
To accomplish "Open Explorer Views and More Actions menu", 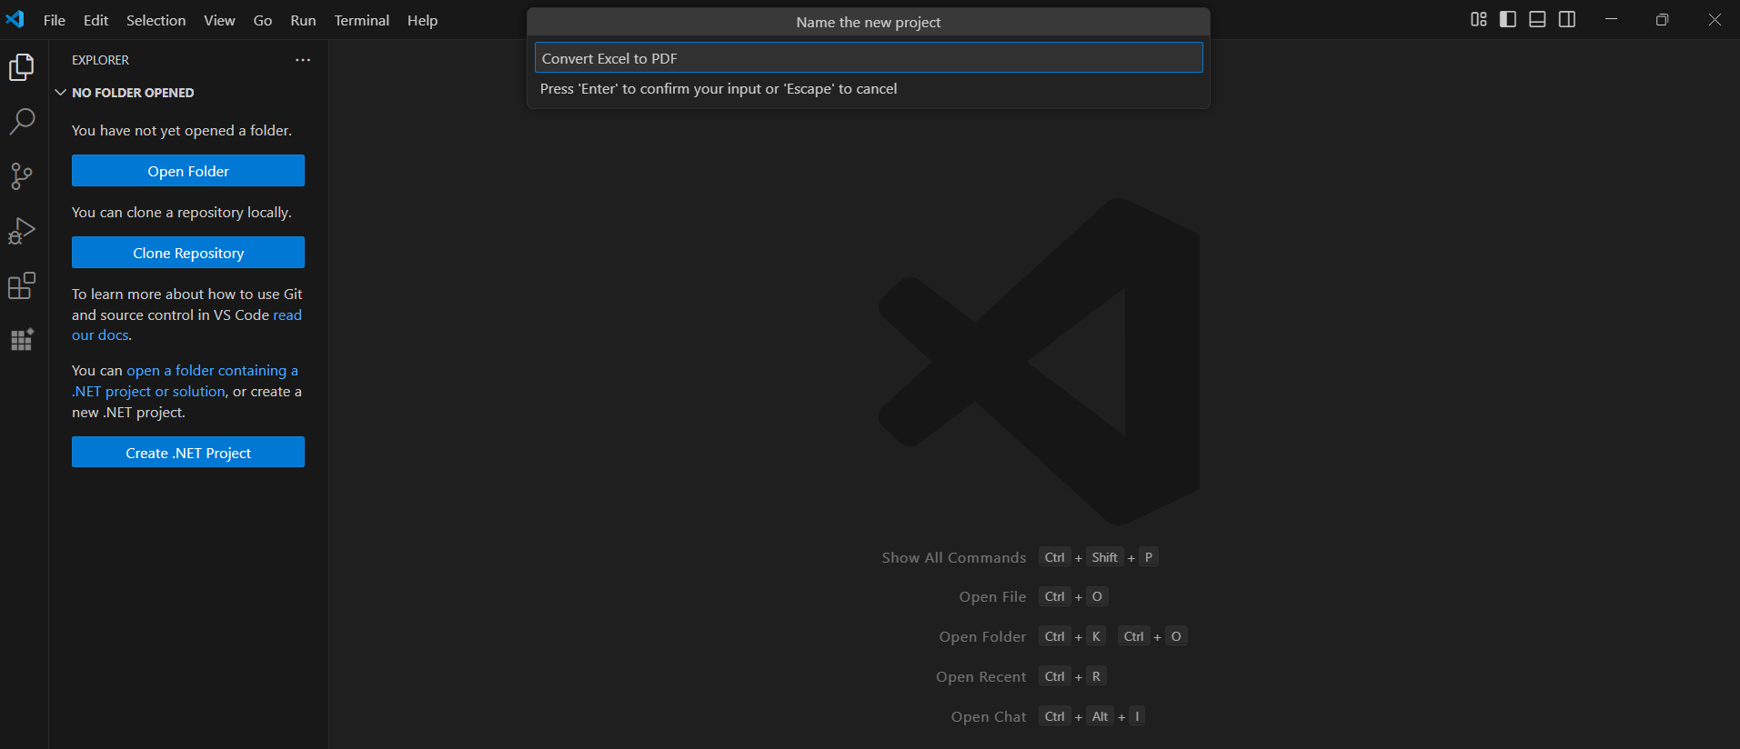I will tap(303, 60).
